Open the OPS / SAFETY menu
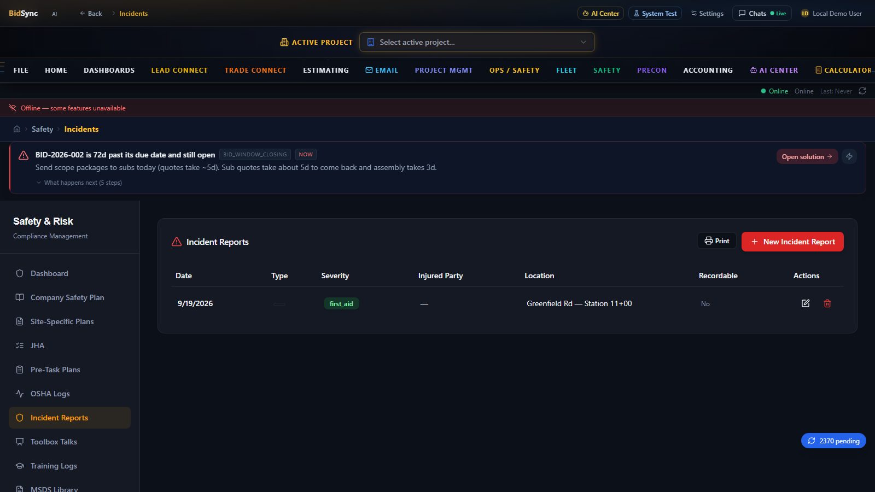 (x=515, y=71)
